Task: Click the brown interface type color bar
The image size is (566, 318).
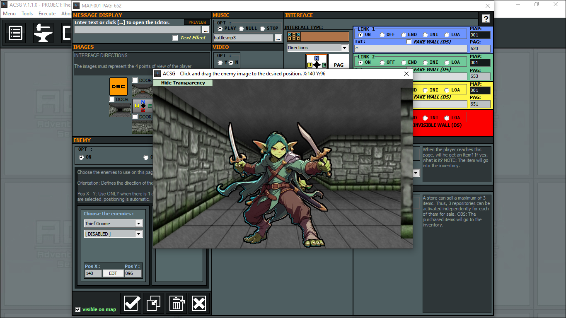Action: tap(325, 37)
